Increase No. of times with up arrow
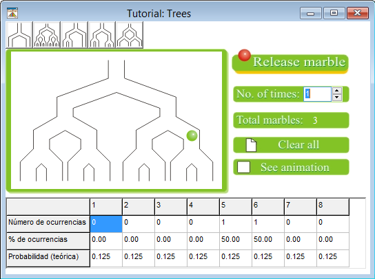The width and height of the screenshot is (375, 279). pyautogui.click(x=337, y=91)
